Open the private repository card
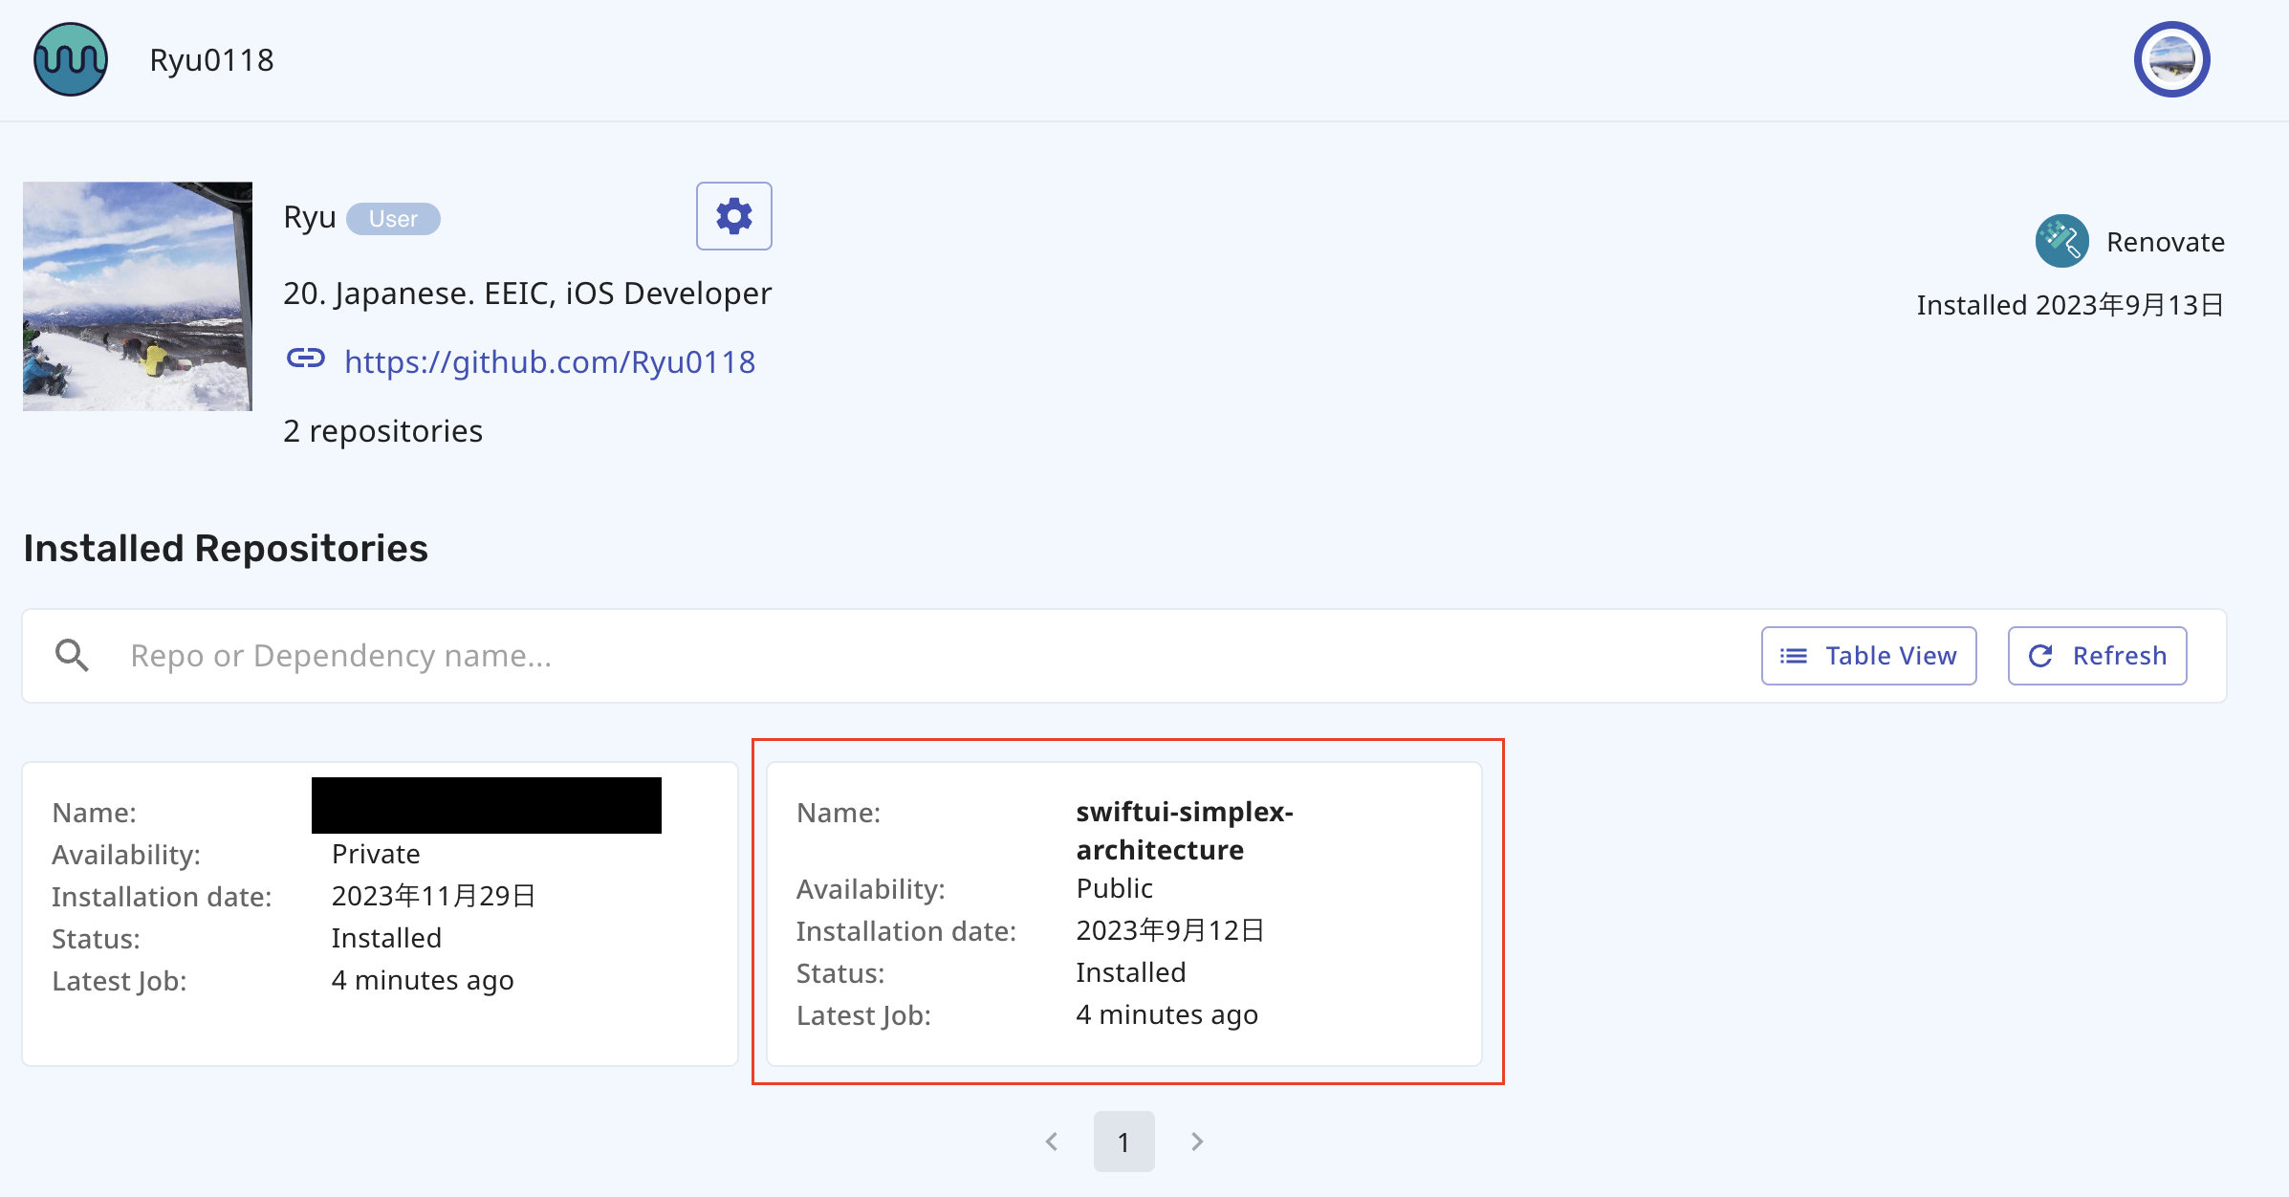Screen dimensions: 2289x1197 (x=380, y=913)
